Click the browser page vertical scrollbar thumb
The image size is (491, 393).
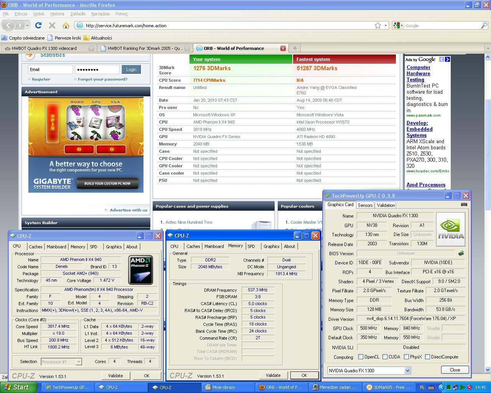[x=488, y=154]
